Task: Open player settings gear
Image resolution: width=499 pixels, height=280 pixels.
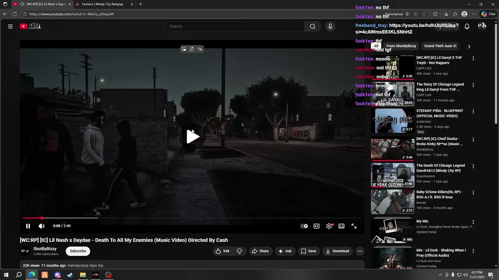Action: [329, 226]
